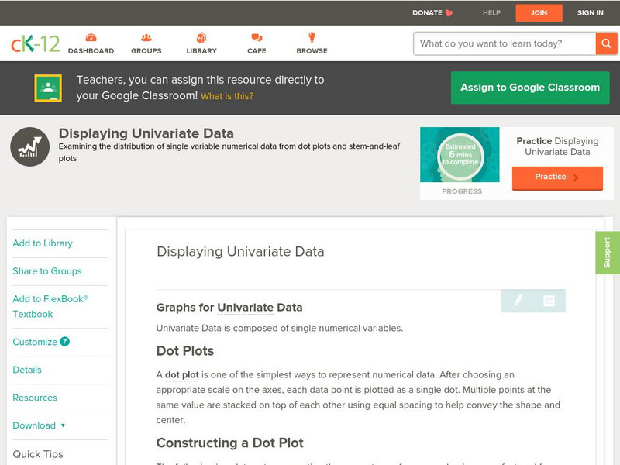Open the notes tool icon
The image size is (620, 465).
pos(549,301)
